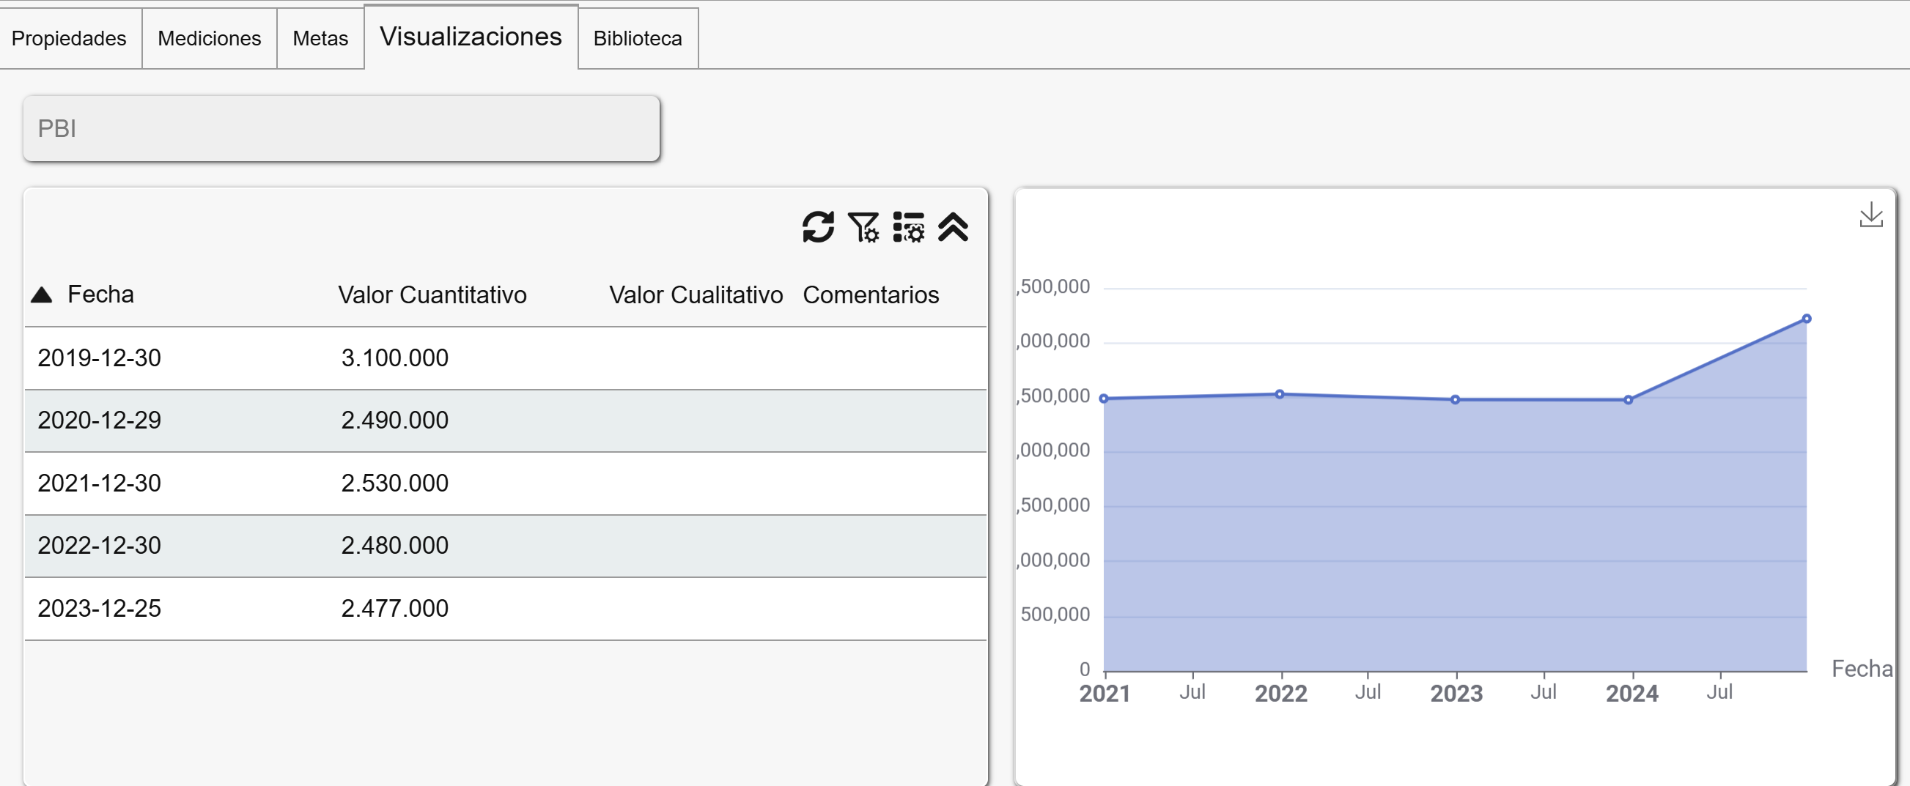Sort by Valor Cualitativo column header
This screenshot has width=1910, height=786.
(696, 295)
